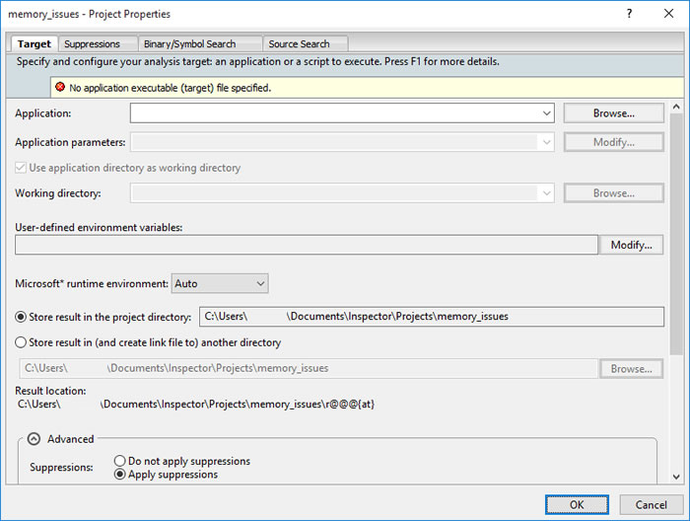Open the Binary/Symbol Search tab

click(x=189, y=43)
